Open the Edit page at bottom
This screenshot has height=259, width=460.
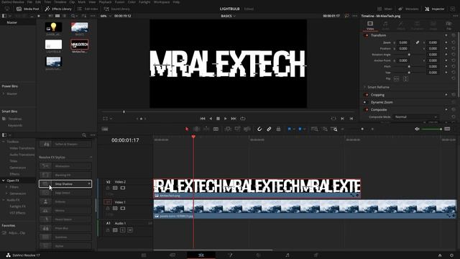click(x=201, y=255)
